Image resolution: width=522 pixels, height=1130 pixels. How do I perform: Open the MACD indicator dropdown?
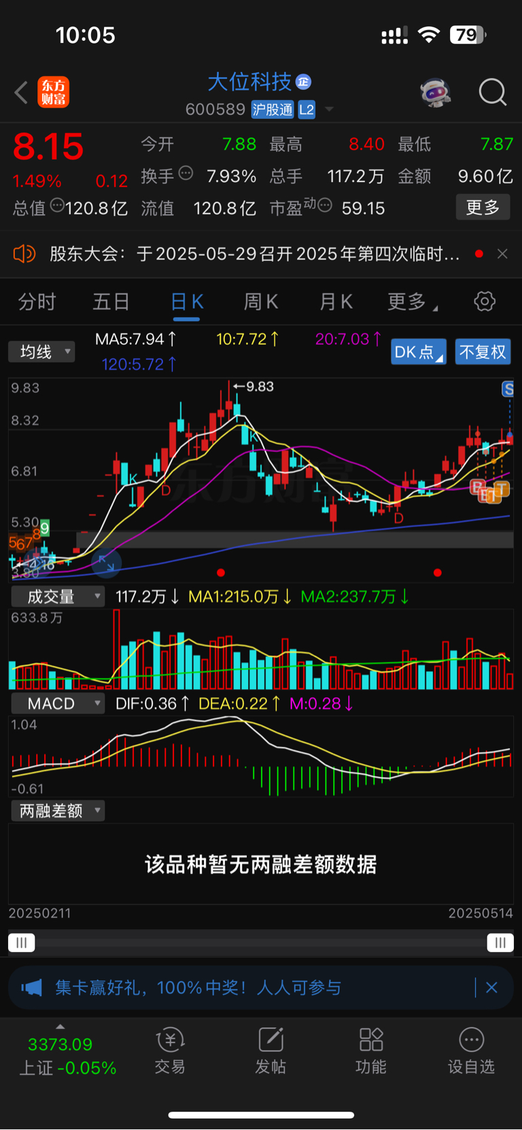coord(58,704)
